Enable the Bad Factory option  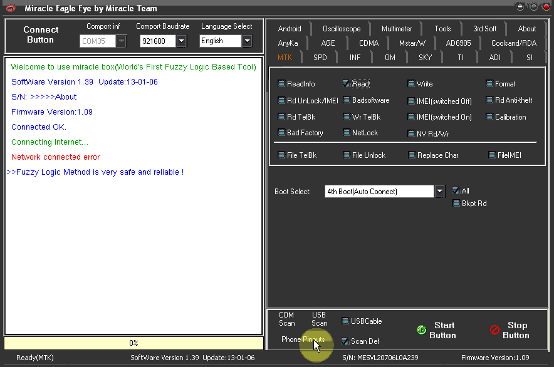tap(281, 133)
